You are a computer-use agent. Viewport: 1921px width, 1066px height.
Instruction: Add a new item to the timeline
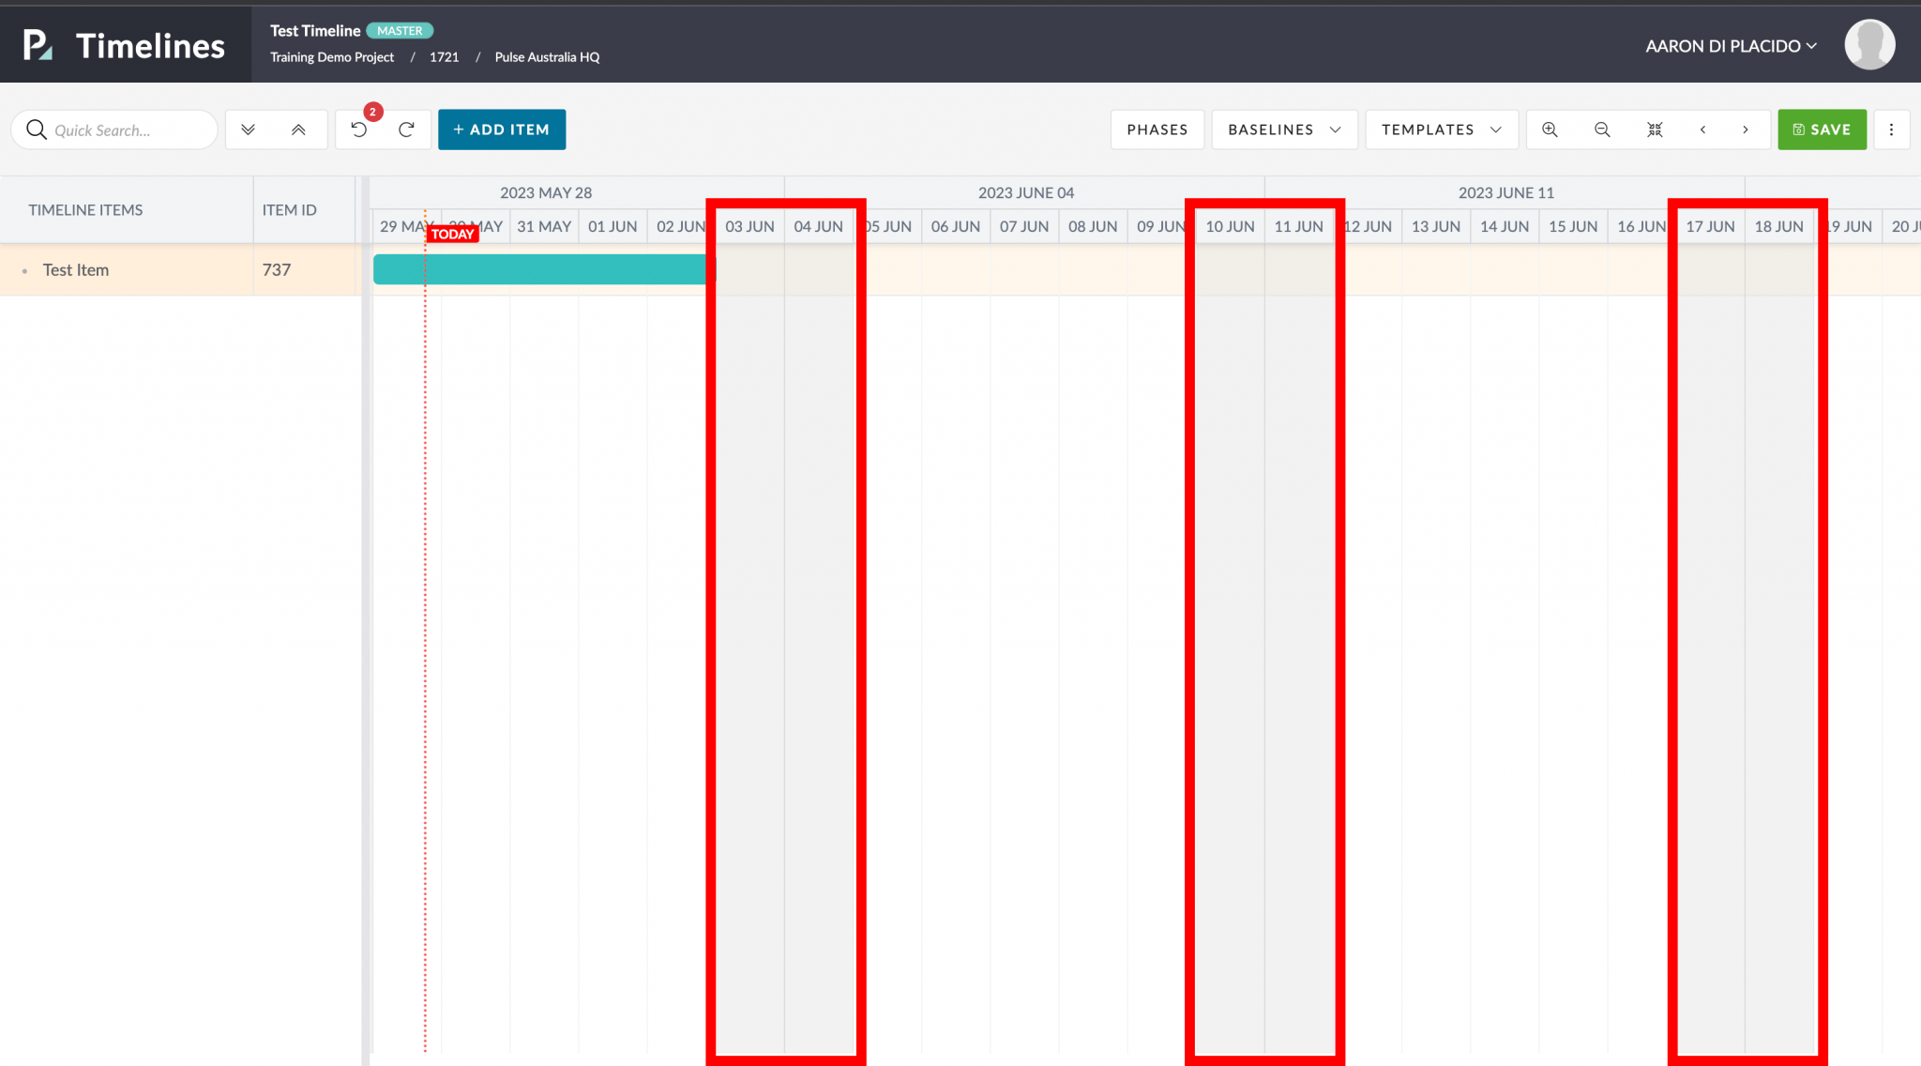click(x=502, y=129)
